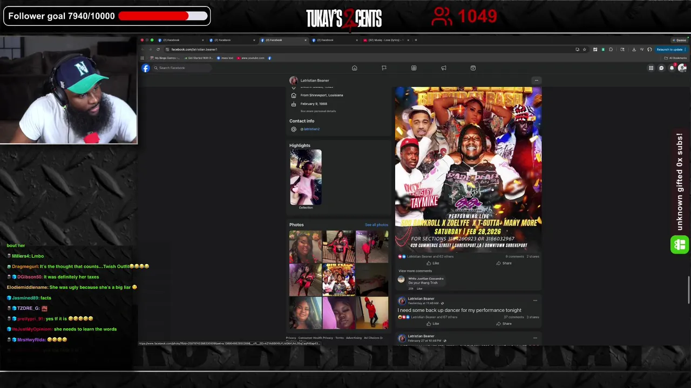The height and width of the screenshot is (388, 691).
Task: Click the Gemini button in browser
Action: tap(680, 40)
